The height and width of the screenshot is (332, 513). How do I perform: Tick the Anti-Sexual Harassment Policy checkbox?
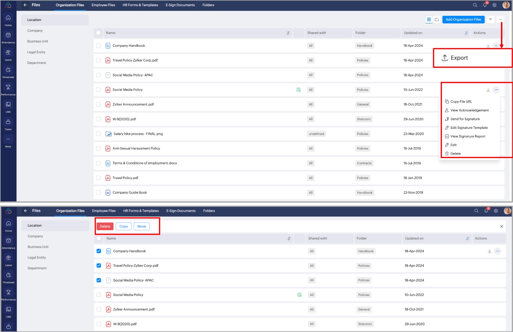pos(98,148)
